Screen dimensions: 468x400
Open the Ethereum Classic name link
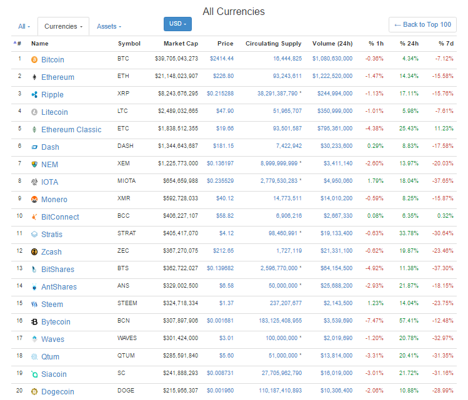pyautogui.click(x=71, y=130)
